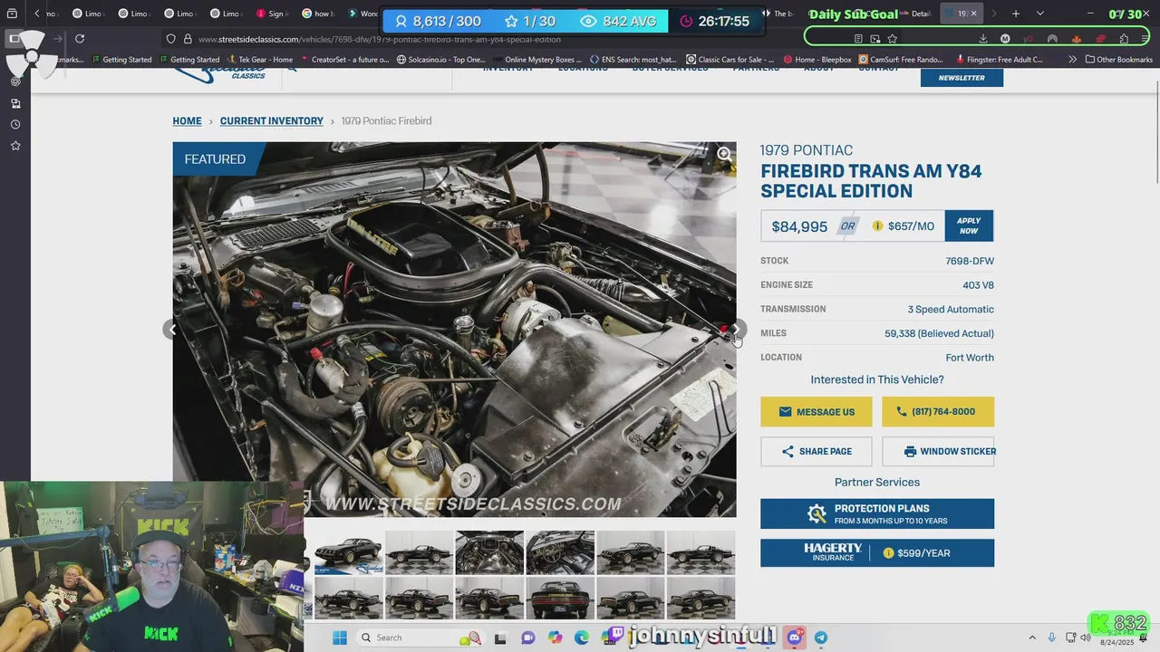Open the 'Home - Bleepbox' bookmark
This screenshot has height=652, width=1160.
(x=817, y=60)
